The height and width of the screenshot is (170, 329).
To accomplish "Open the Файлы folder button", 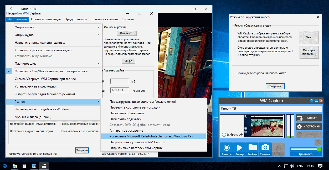I will pyautogui.click(x=252, y=150).
